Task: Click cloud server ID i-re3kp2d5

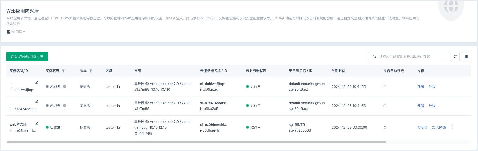Action: point(209,109)
